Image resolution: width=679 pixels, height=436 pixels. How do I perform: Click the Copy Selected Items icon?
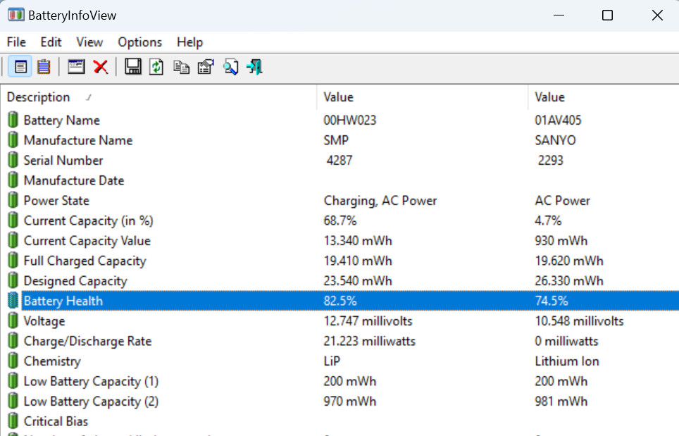[x=181, y=67]
